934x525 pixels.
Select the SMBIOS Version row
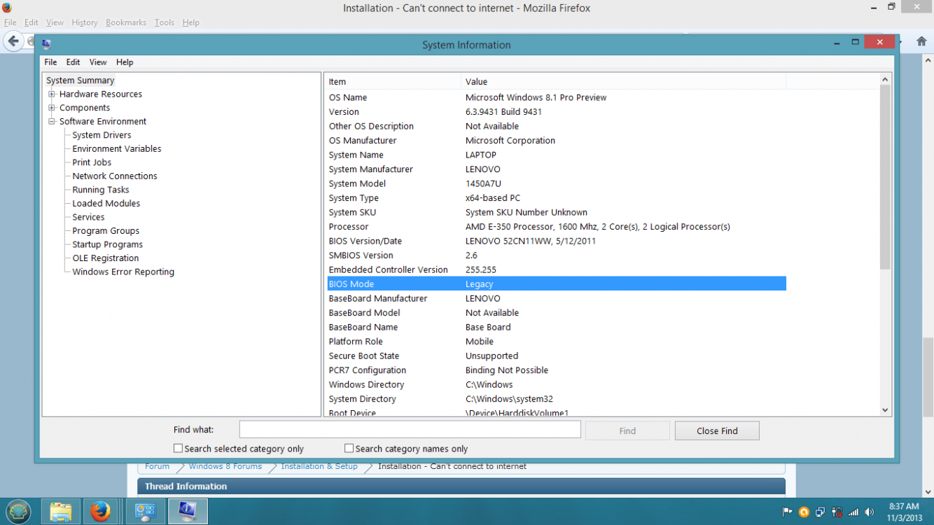pos(557,255)
